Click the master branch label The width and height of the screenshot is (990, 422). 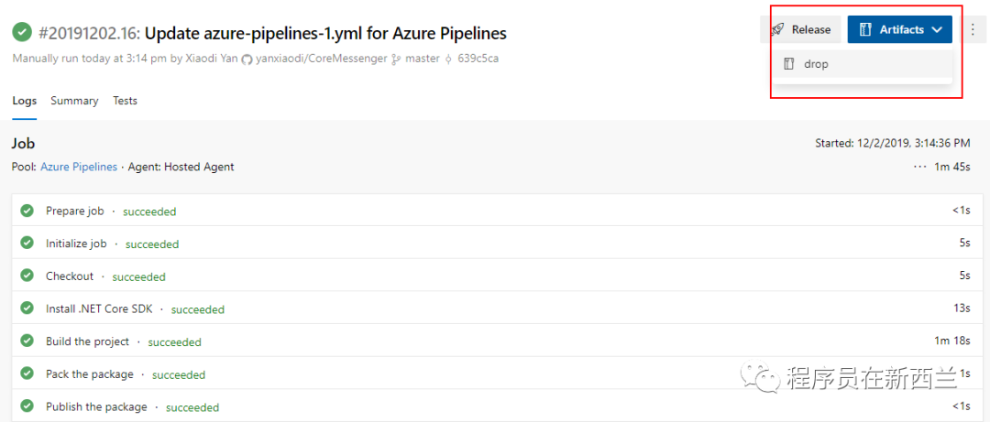[x=422, y=60]
